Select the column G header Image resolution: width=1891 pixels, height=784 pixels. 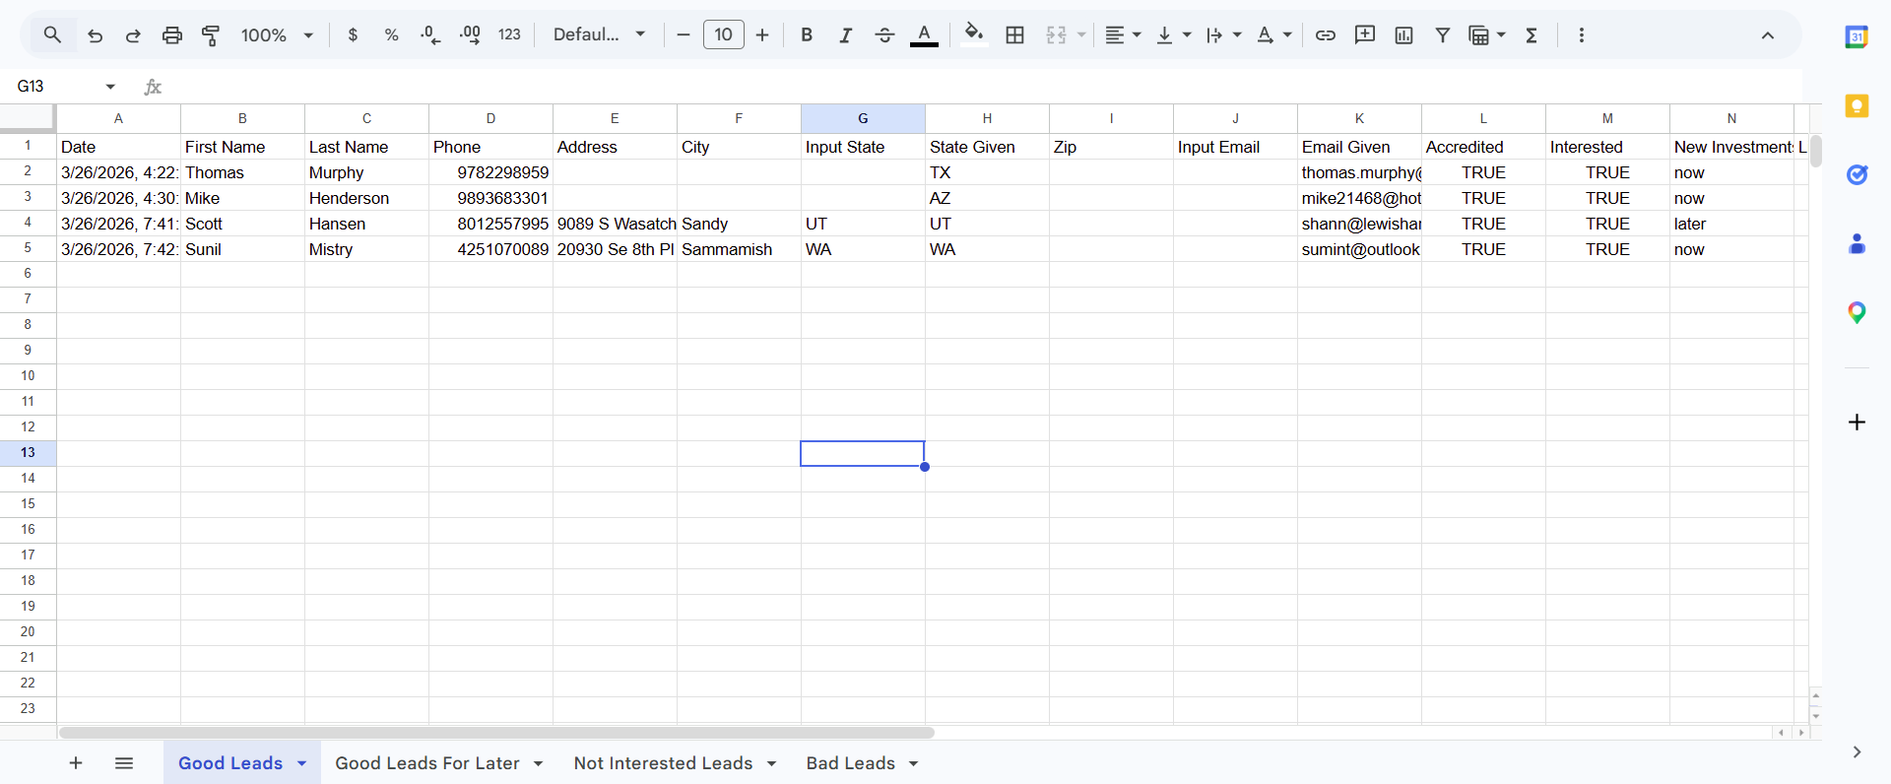click(x=863, y=118)
